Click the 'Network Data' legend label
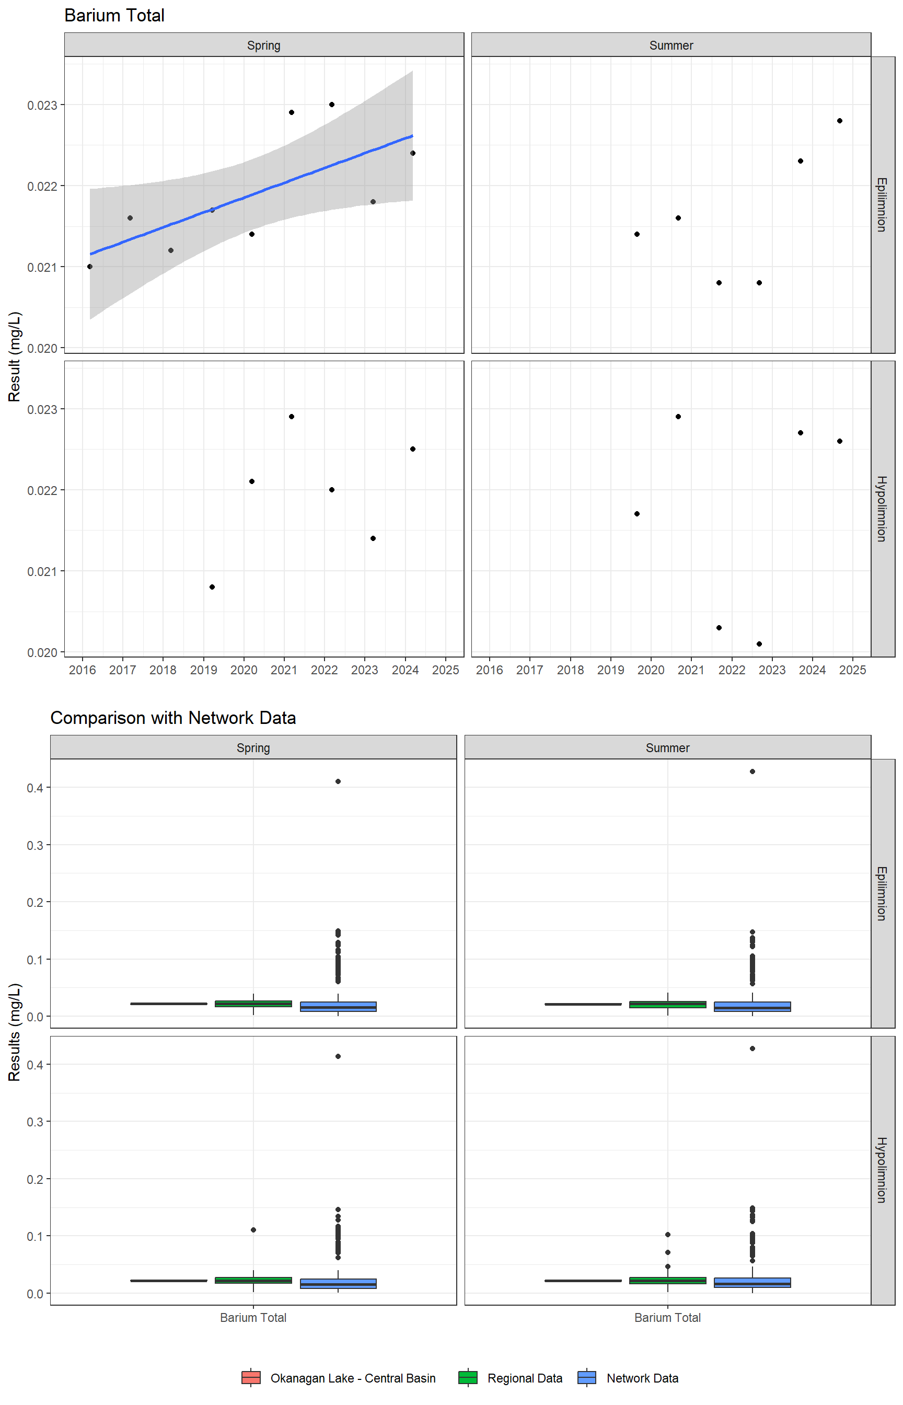The image size is (903, 1405). [x=643, y=1378]
